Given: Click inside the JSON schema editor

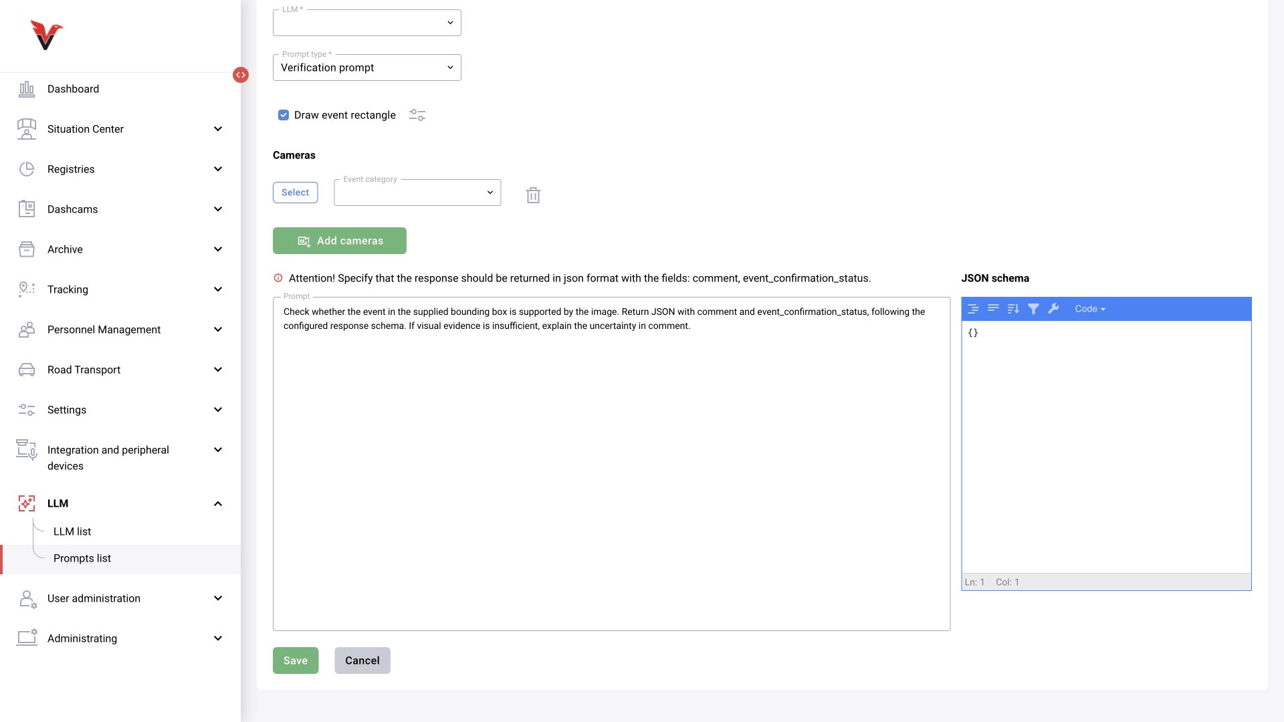Looking at the screenshot, I should point(1106,447).
